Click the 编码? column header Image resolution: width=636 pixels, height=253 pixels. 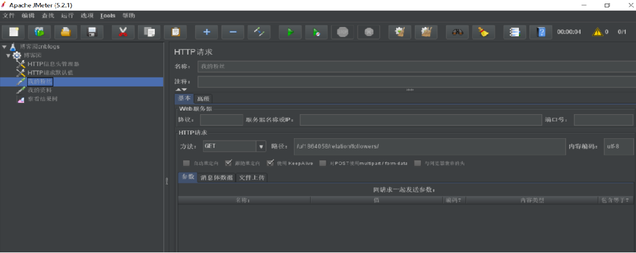(455, 200)
